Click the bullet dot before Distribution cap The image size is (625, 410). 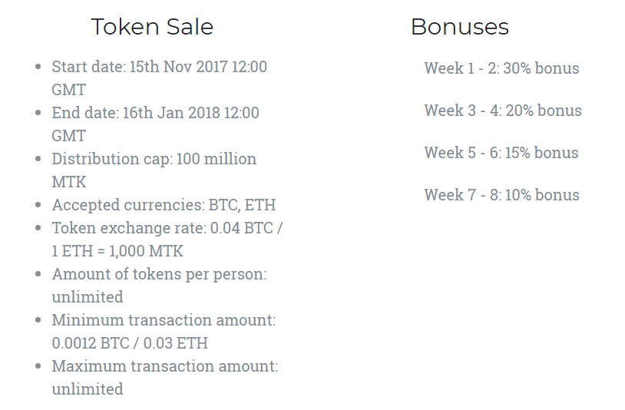pyautogui.click(x=38, y=159)
